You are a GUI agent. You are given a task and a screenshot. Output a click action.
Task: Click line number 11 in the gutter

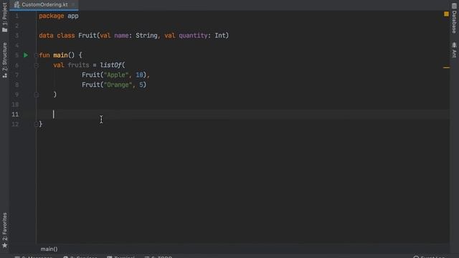tap(15, 115)
